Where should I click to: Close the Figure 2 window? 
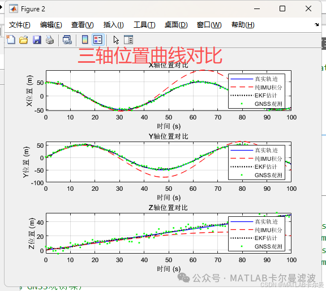[x=308, y=8]
